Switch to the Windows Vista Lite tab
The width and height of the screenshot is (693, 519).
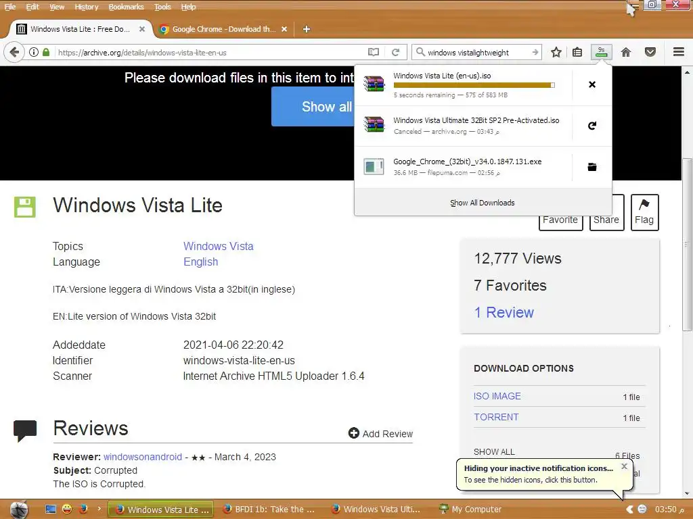(x=80, y=29)
